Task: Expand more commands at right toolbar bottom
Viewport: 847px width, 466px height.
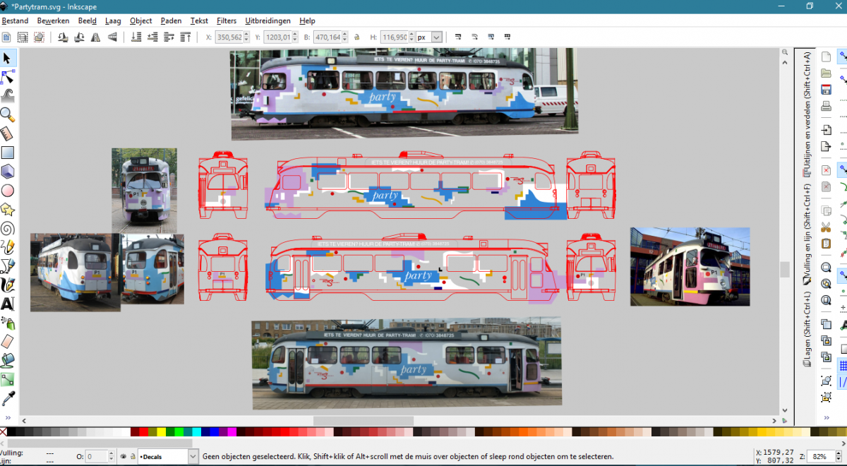Action: point(826,417)
